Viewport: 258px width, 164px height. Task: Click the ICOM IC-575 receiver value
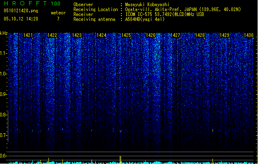point(164,14)
